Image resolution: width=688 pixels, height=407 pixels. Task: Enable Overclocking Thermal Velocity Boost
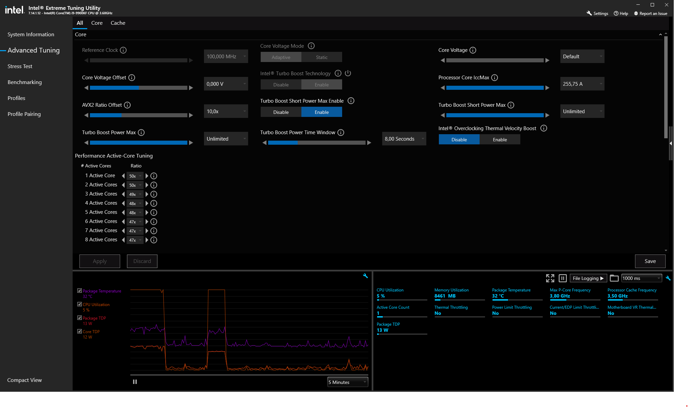pyautogui.click(x=500, y=140)
